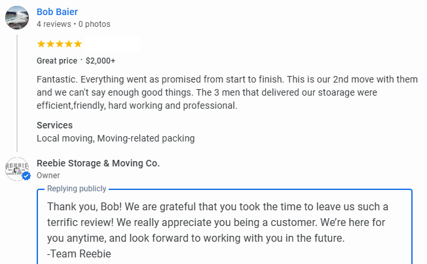Viewport: 427px width, 264px height.
Task: Click the Reebie logo avatar
Action: [x=16, y=169]
